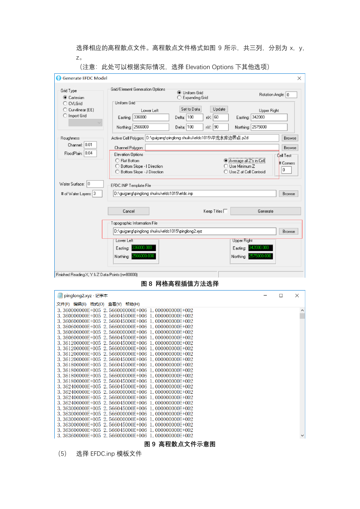Browse for Topographic Information File
360x509 pixels.
coord(289,231)
